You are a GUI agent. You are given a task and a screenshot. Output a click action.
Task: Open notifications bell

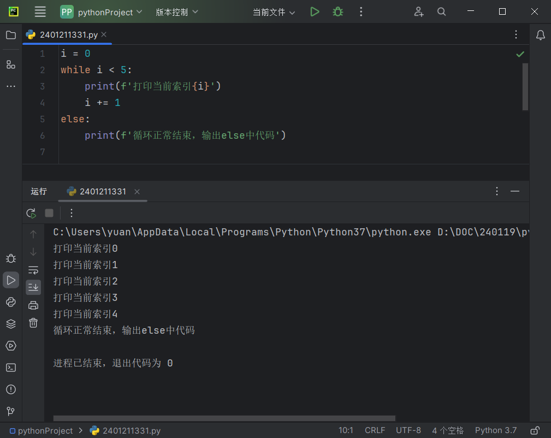pos(541,35)
